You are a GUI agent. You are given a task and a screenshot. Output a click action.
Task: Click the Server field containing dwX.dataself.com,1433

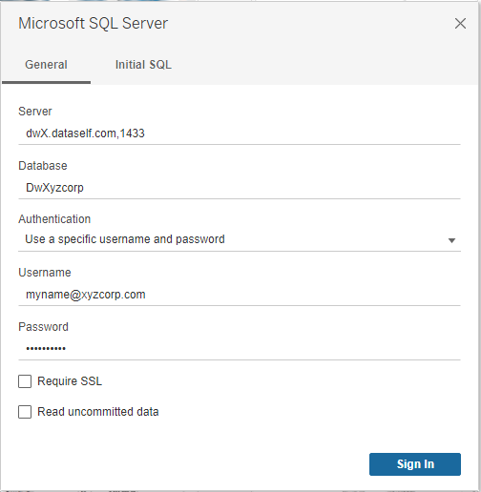[x=240, y=133]
